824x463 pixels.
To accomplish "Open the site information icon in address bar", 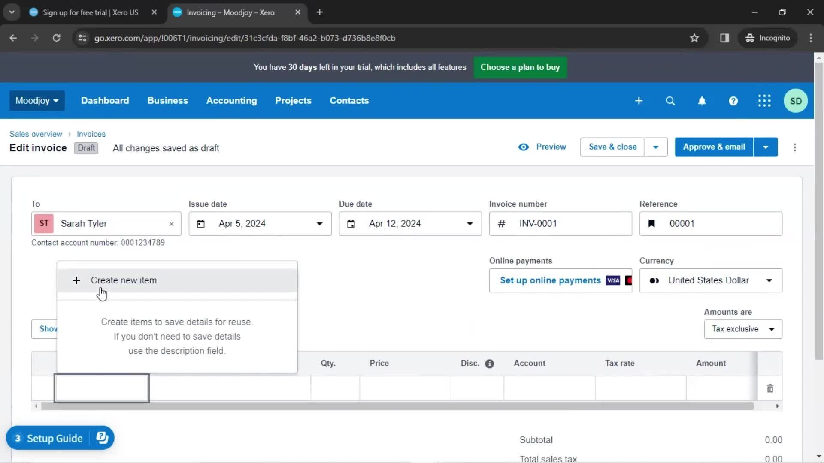I will click(x=82, y=38).
